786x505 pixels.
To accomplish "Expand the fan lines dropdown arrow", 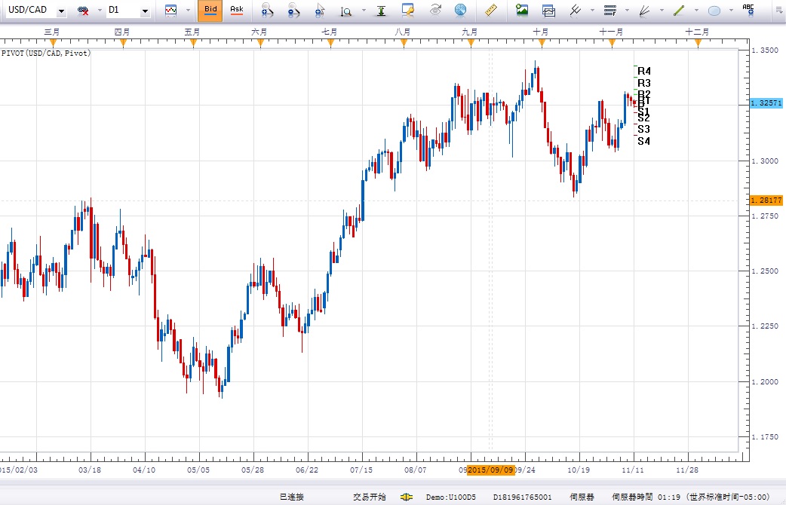I will click(662, 11).
